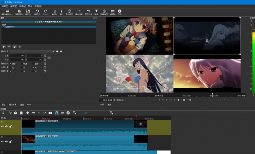Open the Settings menu
255x154 pixels.
[x=30, y=6]
